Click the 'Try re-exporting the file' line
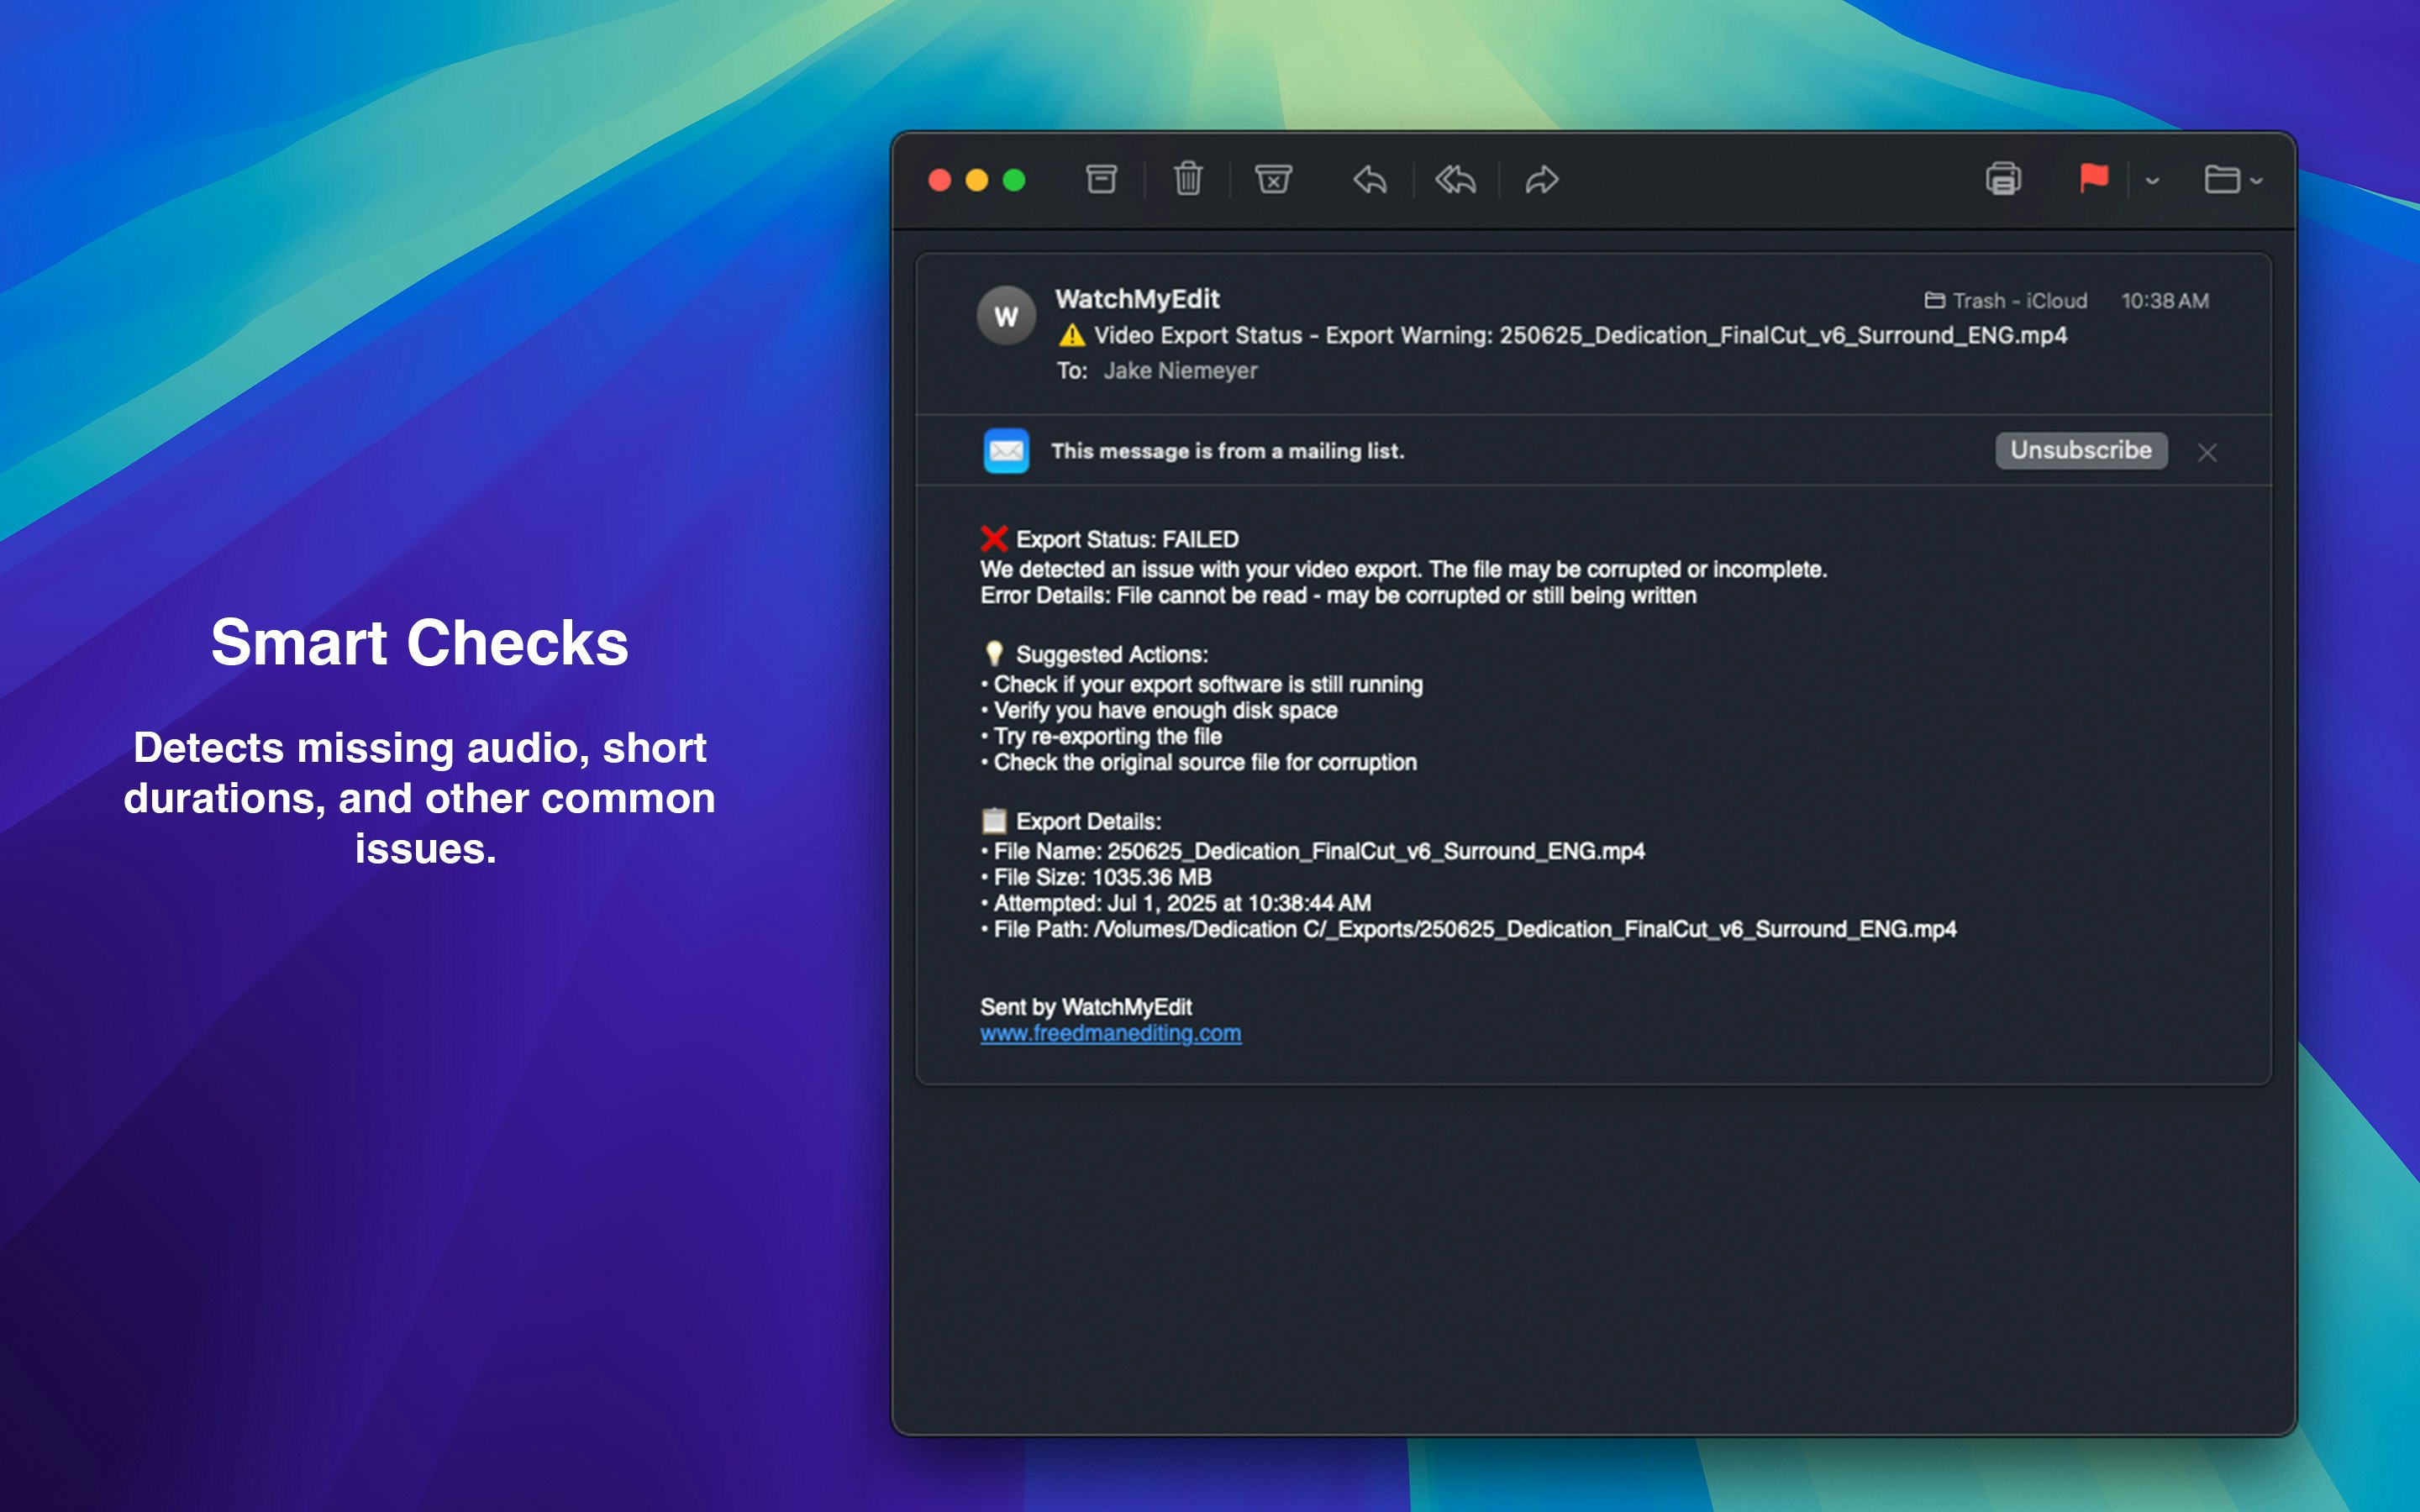The width and height of the screenshot is (2420, 1512). pos(1101,737)
